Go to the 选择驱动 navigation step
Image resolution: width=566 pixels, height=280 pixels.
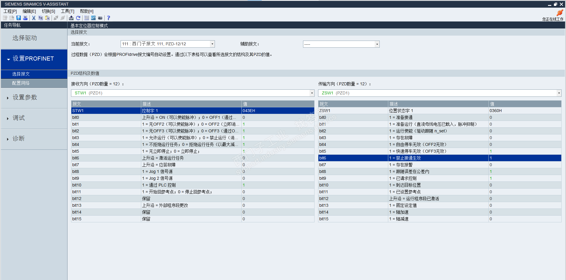34,39
